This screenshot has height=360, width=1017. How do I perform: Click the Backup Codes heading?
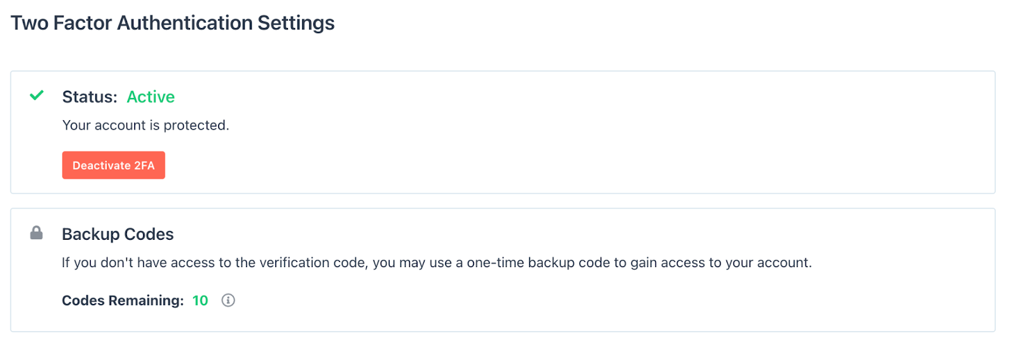pos(118,234)
